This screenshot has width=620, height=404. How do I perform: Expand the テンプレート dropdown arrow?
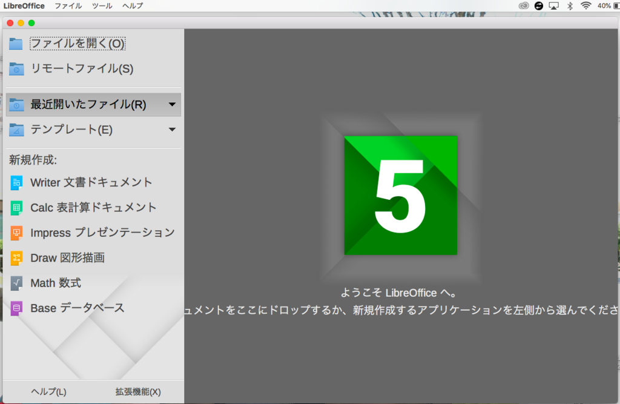pyautogui.click(x=172, y=130)
